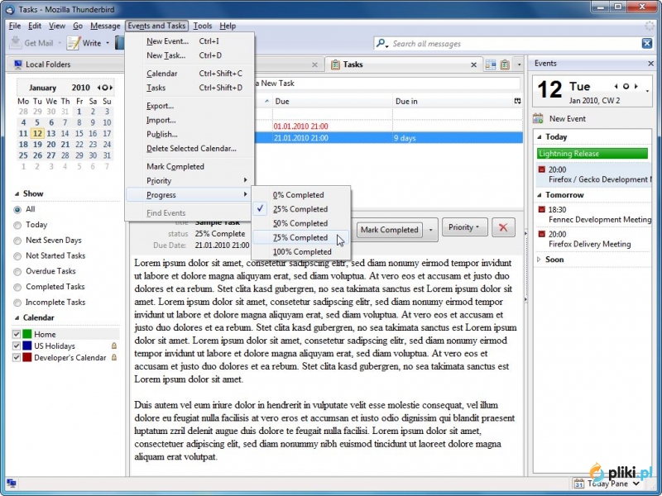Click the online status icon in status bar
The height and width of the screenshot is (496, 662).
(x=12, y=483)
